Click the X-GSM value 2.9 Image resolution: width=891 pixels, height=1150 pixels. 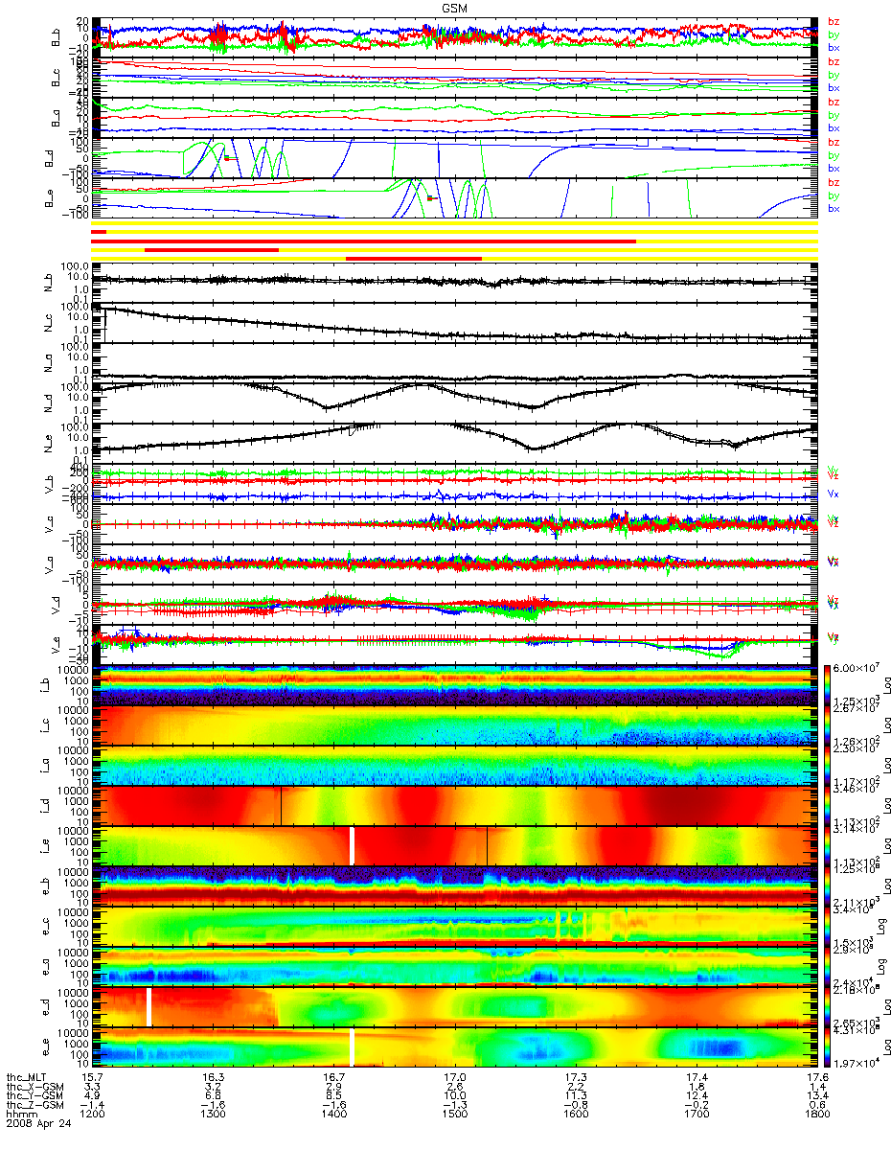[333, 1087]
